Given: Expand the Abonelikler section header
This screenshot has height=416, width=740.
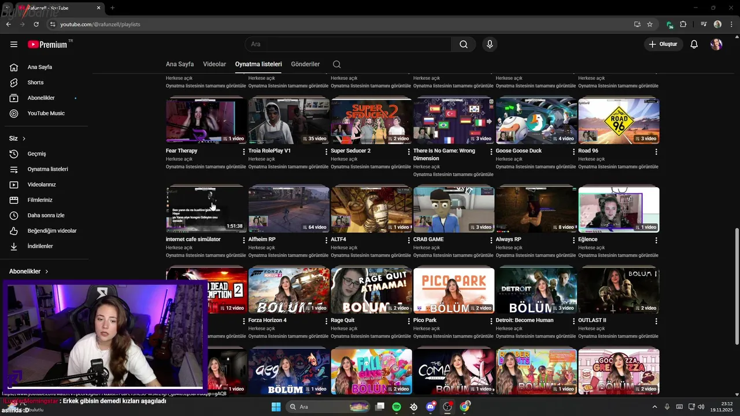Looking at the screenshot, I should pyautogui.click(x=28, y=272).
